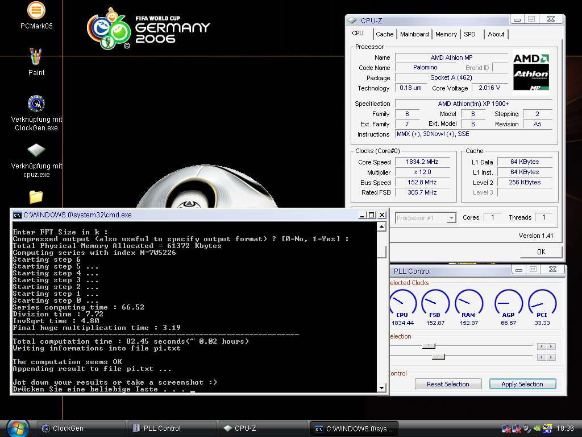Click OK button in CPU-Z window
Viewport: 582px width, 437px height.
[541, 252]
